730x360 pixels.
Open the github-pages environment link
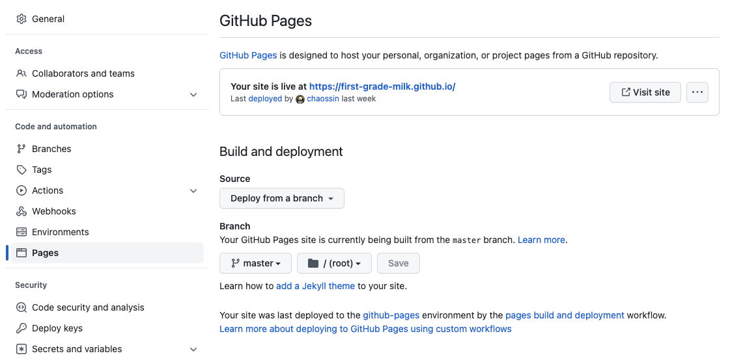pos(391,315)
